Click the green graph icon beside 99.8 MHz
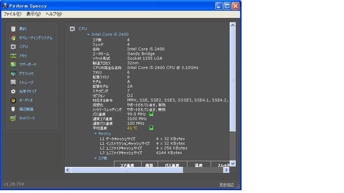 pos(151,114)
